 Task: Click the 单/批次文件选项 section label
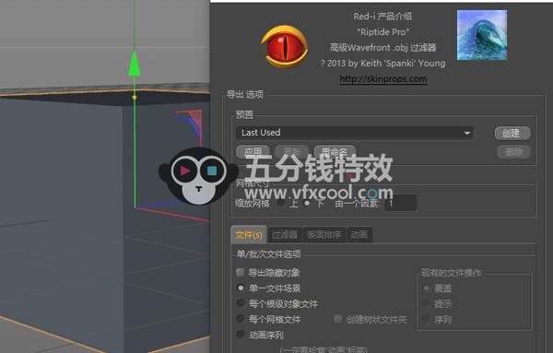269,253
